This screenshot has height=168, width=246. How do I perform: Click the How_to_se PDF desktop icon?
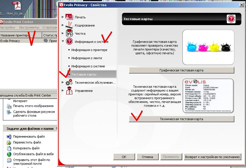[17, 6]
